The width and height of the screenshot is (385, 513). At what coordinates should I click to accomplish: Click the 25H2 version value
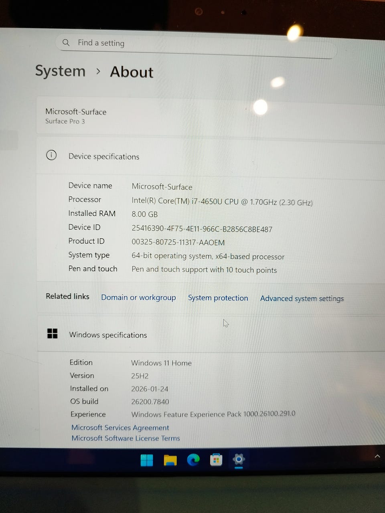(x=140, y=376)
